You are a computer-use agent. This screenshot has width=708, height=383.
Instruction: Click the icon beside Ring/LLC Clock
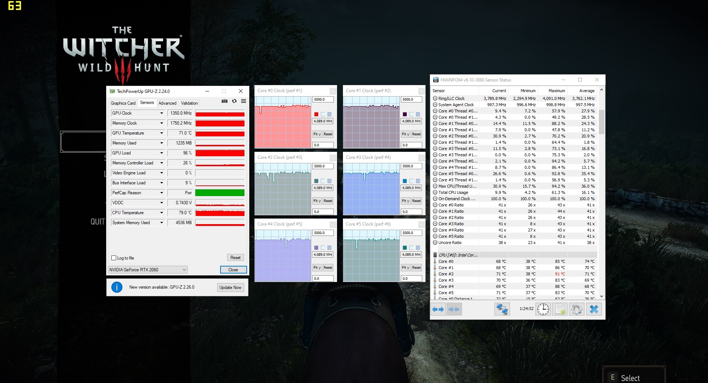[435, 98]
